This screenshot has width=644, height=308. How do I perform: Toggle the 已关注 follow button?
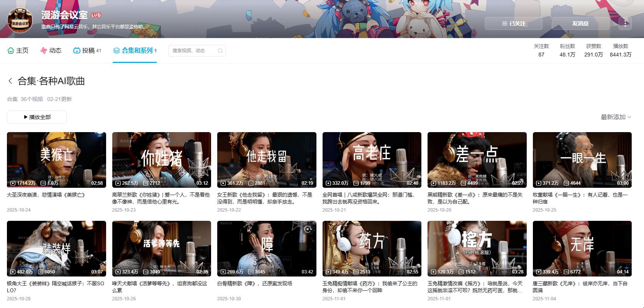(x=513, y=23)
